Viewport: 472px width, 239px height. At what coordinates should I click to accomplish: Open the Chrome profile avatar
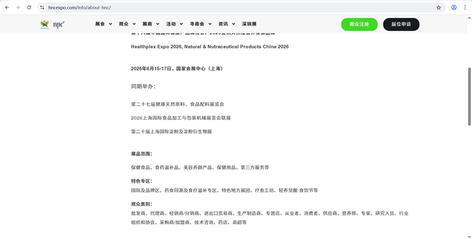pyautogui.click(x=454, y=8)
